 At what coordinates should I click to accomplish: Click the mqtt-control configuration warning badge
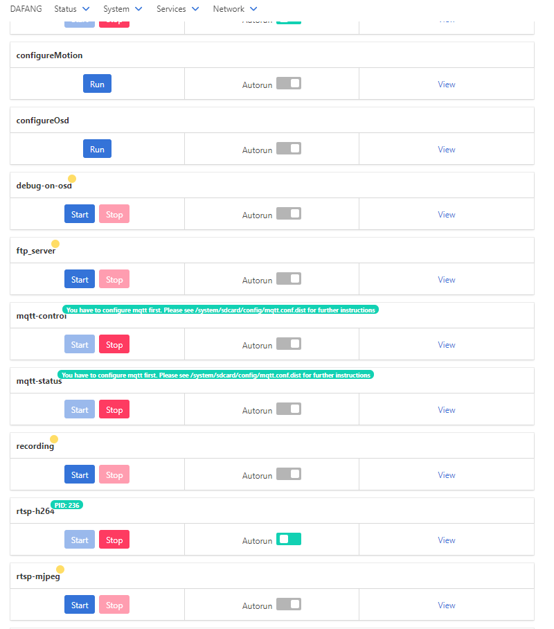tap(219, 310)
